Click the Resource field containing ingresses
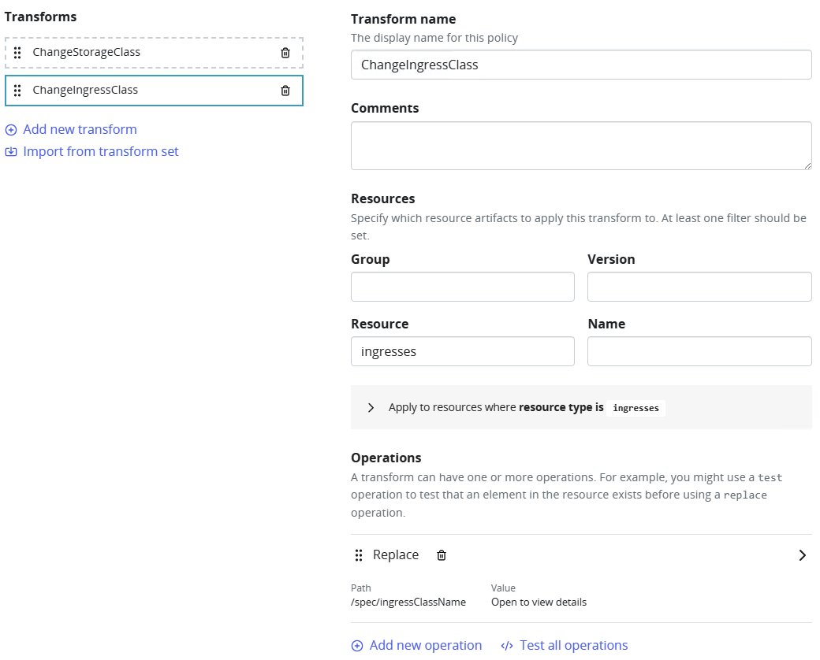Screen dimensions: 820x660 (462, 352)
